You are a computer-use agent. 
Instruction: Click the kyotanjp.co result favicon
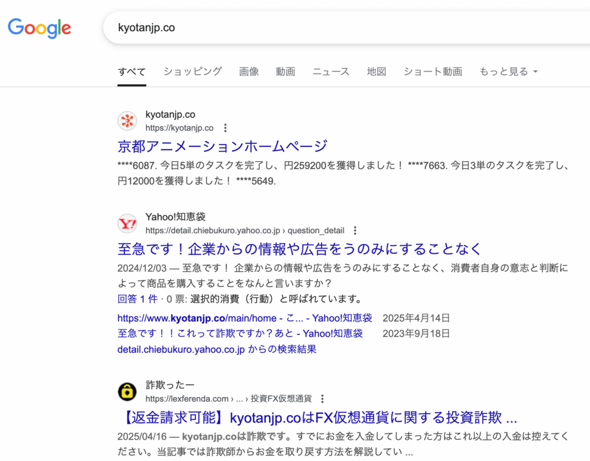click(x=127, y=121)
